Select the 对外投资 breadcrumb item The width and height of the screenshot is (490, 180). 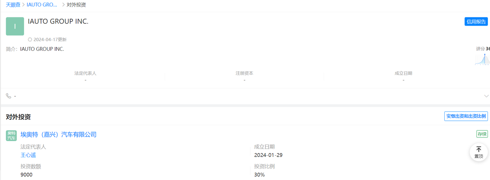(x=76, y=5)
